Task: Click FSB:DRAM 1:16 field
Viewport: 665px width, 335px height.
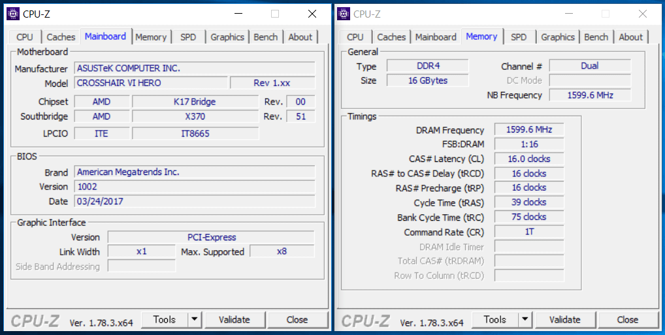Action: coord(529,144)
